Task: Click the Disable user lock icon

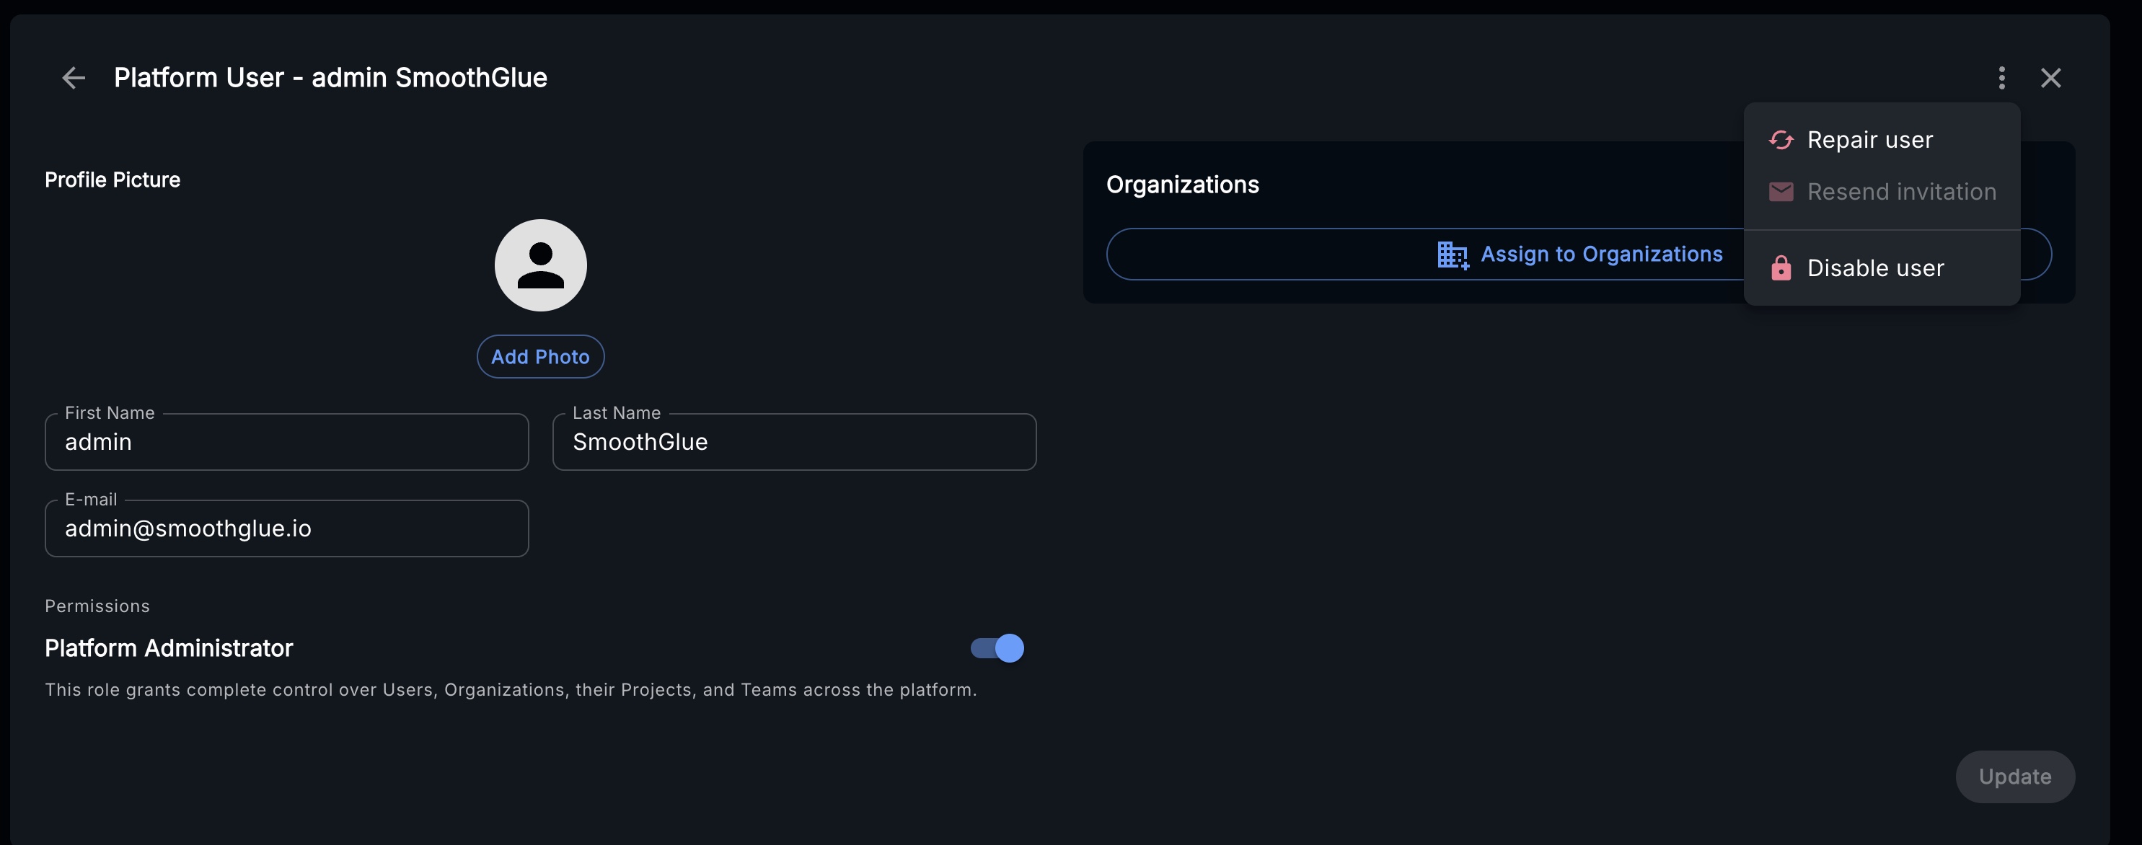Action: 1780,268
